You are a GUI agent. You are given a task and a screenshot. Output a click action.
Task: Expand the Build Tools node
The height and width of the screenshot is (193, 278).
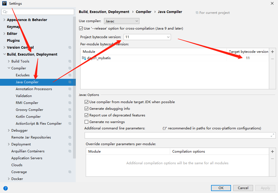pyautogui.click(x=9, y=61)
